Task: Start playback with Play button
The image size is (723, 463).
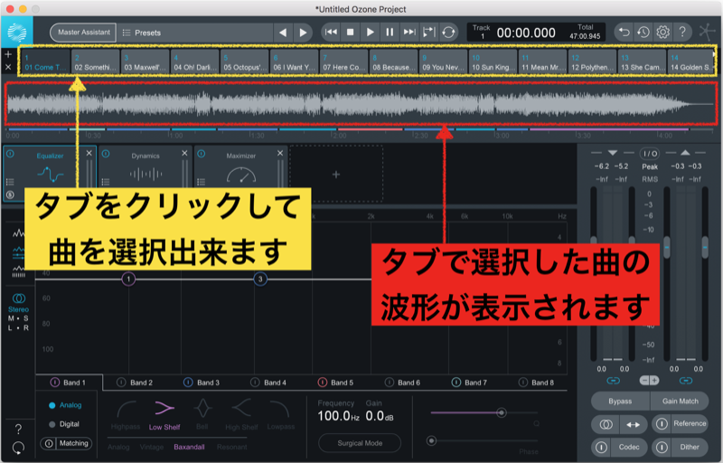Action: pos(370,33)
